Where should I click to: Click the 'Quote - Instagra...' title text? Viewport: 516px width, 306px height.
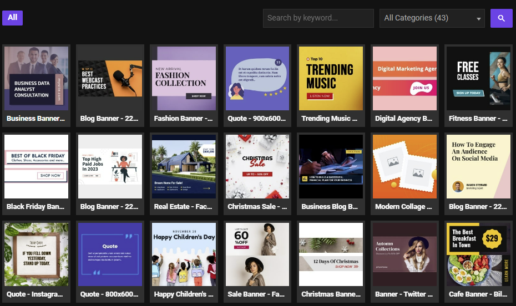click(34, 294)
